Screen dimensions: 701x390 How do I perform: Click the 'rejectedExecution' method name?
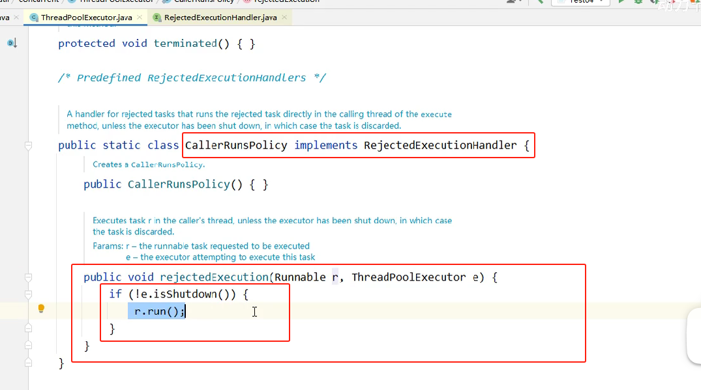point(214,277)
